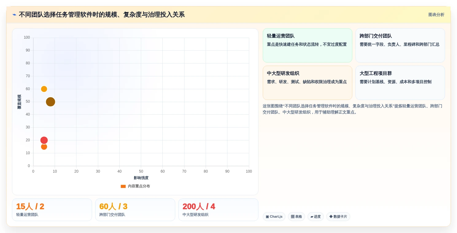Click the x-axis tick label 50
457x233 pixels.
click(x=141, y=171)
